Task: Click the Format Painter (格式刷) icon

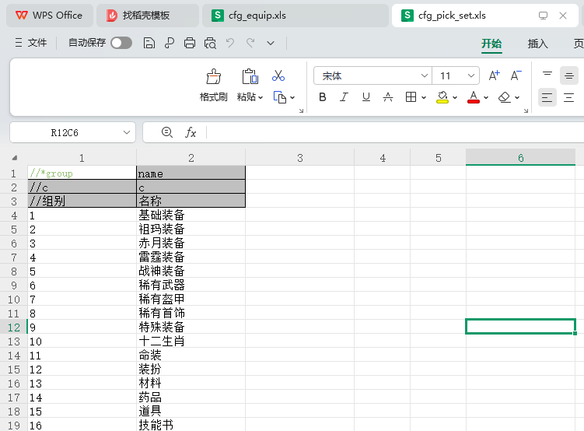Action: click(213, 76)
